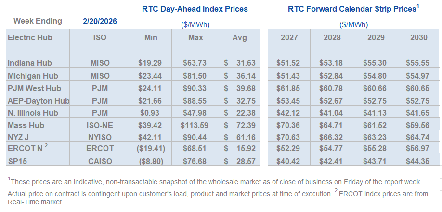Click the Avg column header
This screenshot has height=212, width=442.
click(x=239, y=37)
